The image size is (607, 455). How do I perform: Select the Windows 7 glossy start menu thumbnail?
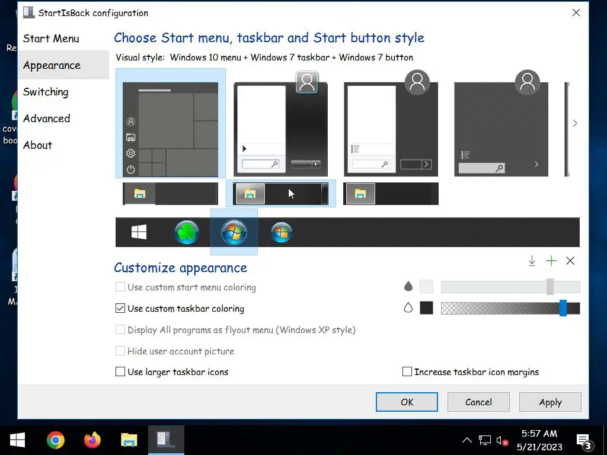pos(280,124)
